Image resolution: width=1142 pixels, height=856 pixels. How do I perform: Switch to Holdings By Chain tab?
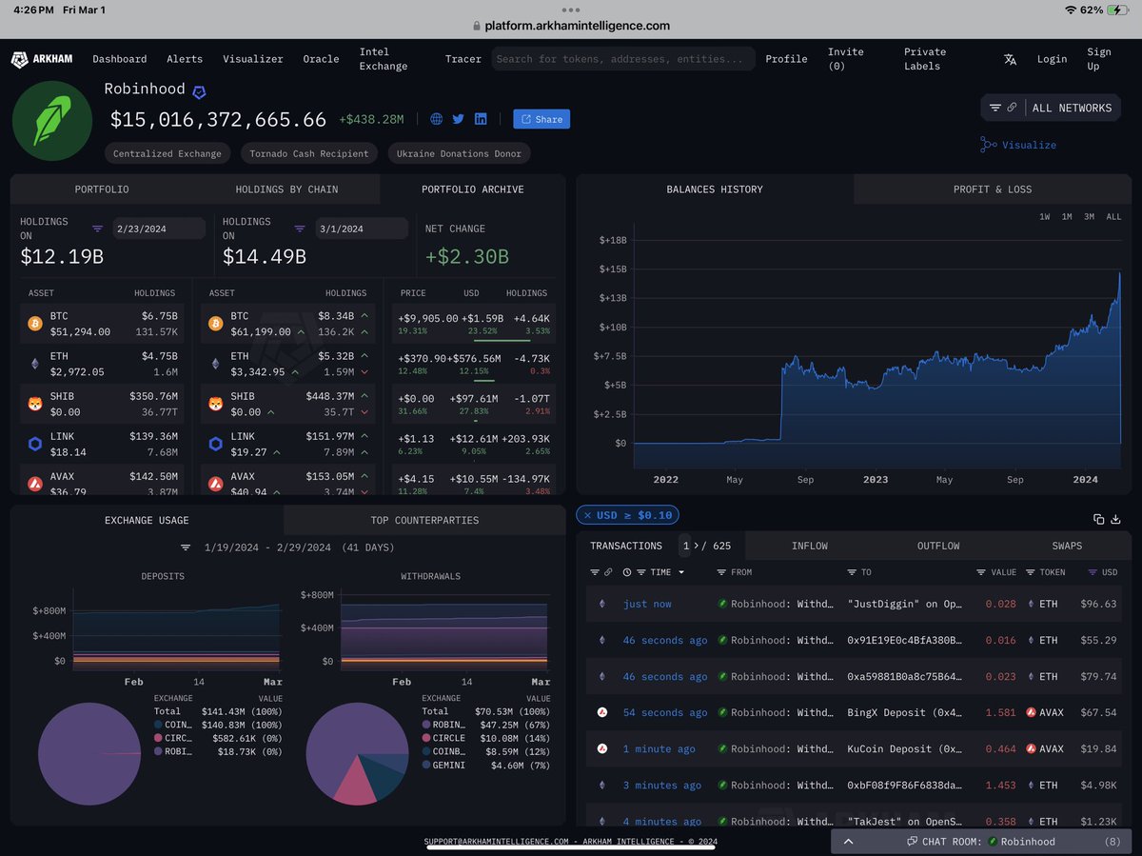[286, 189]
